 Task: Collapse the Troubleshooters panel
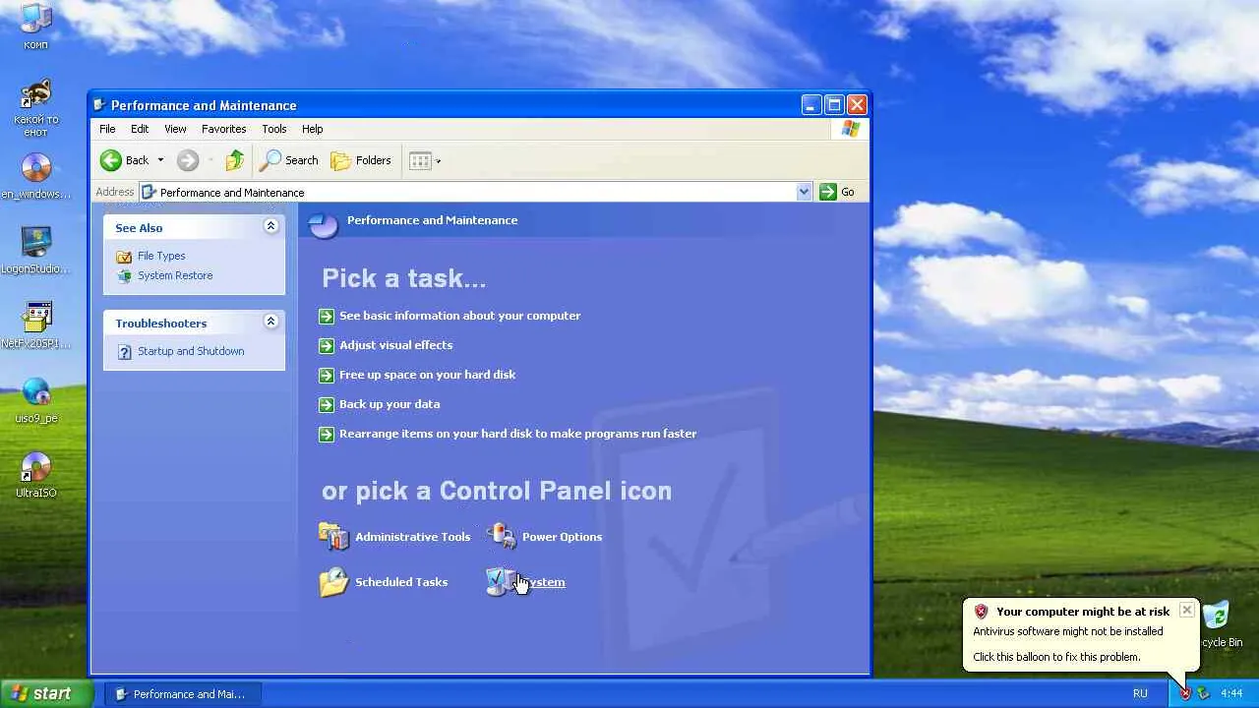[x=270, y=322]
